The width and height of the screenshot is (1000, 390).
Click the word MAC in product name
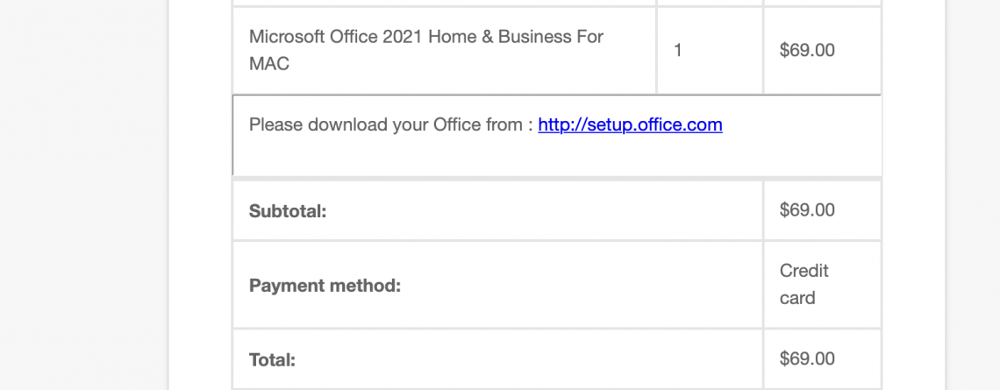tap(269, 64)
